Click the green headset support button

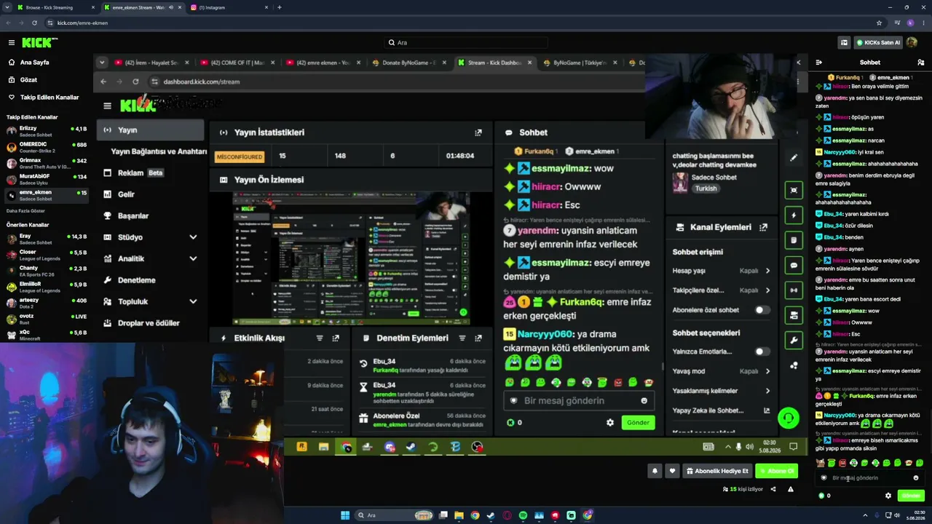[788, 418]
